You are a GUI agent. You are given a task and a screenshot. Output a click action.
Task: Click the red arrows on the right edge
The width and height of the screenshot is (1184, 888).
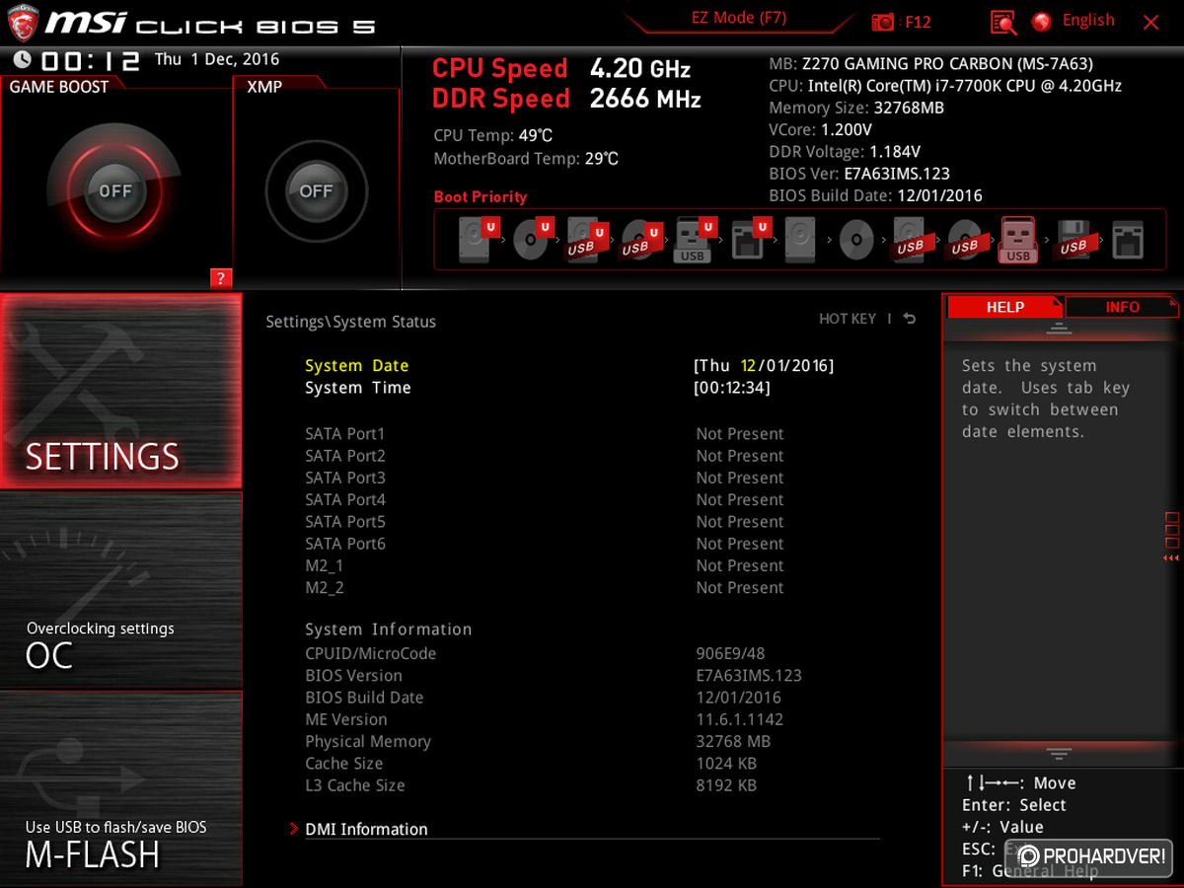click(x=1171, y=558)
